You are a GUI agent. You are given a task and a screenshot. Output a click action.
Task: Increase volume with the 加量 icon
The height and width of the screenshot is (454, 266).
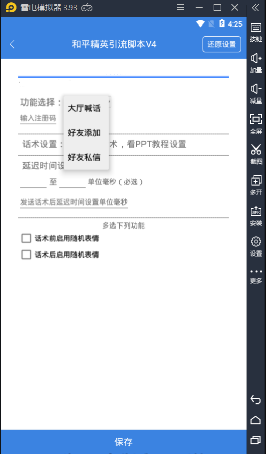pos(256,63)
